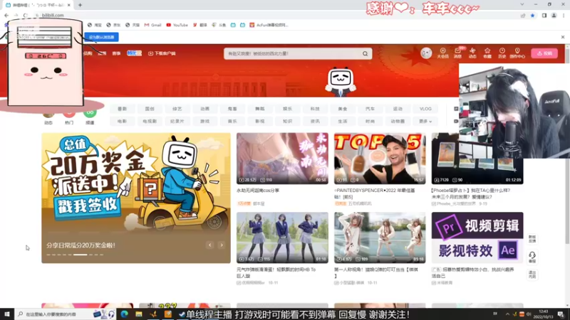
Task: Show hidden system tray icons
Action: click(x=507, y=314)
